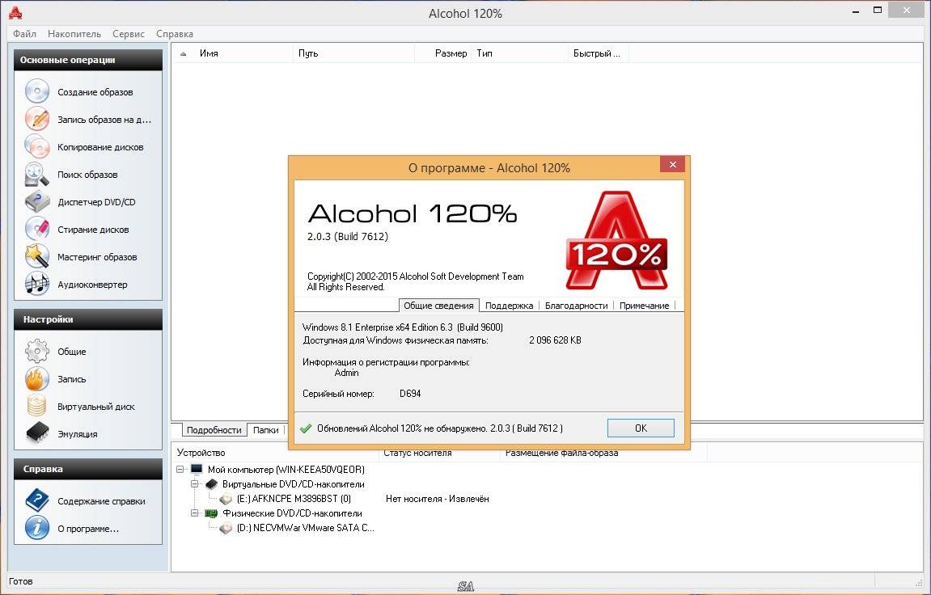
Task: Select the Подробности tab
Action: pos(214,430)
